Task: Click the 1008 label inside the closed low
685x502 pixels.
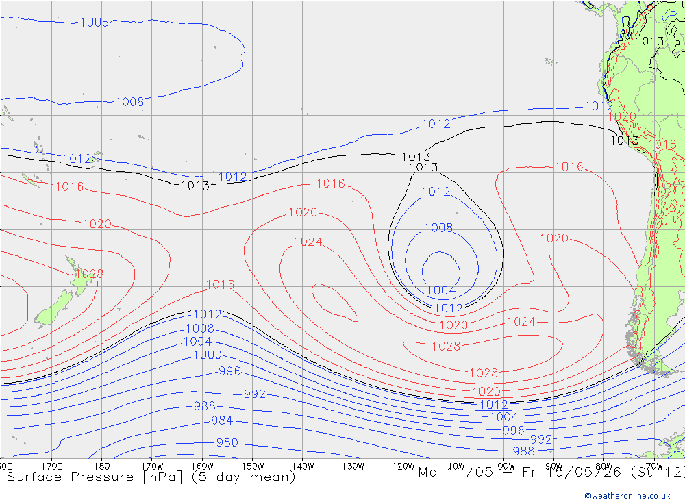Action: 438,227
